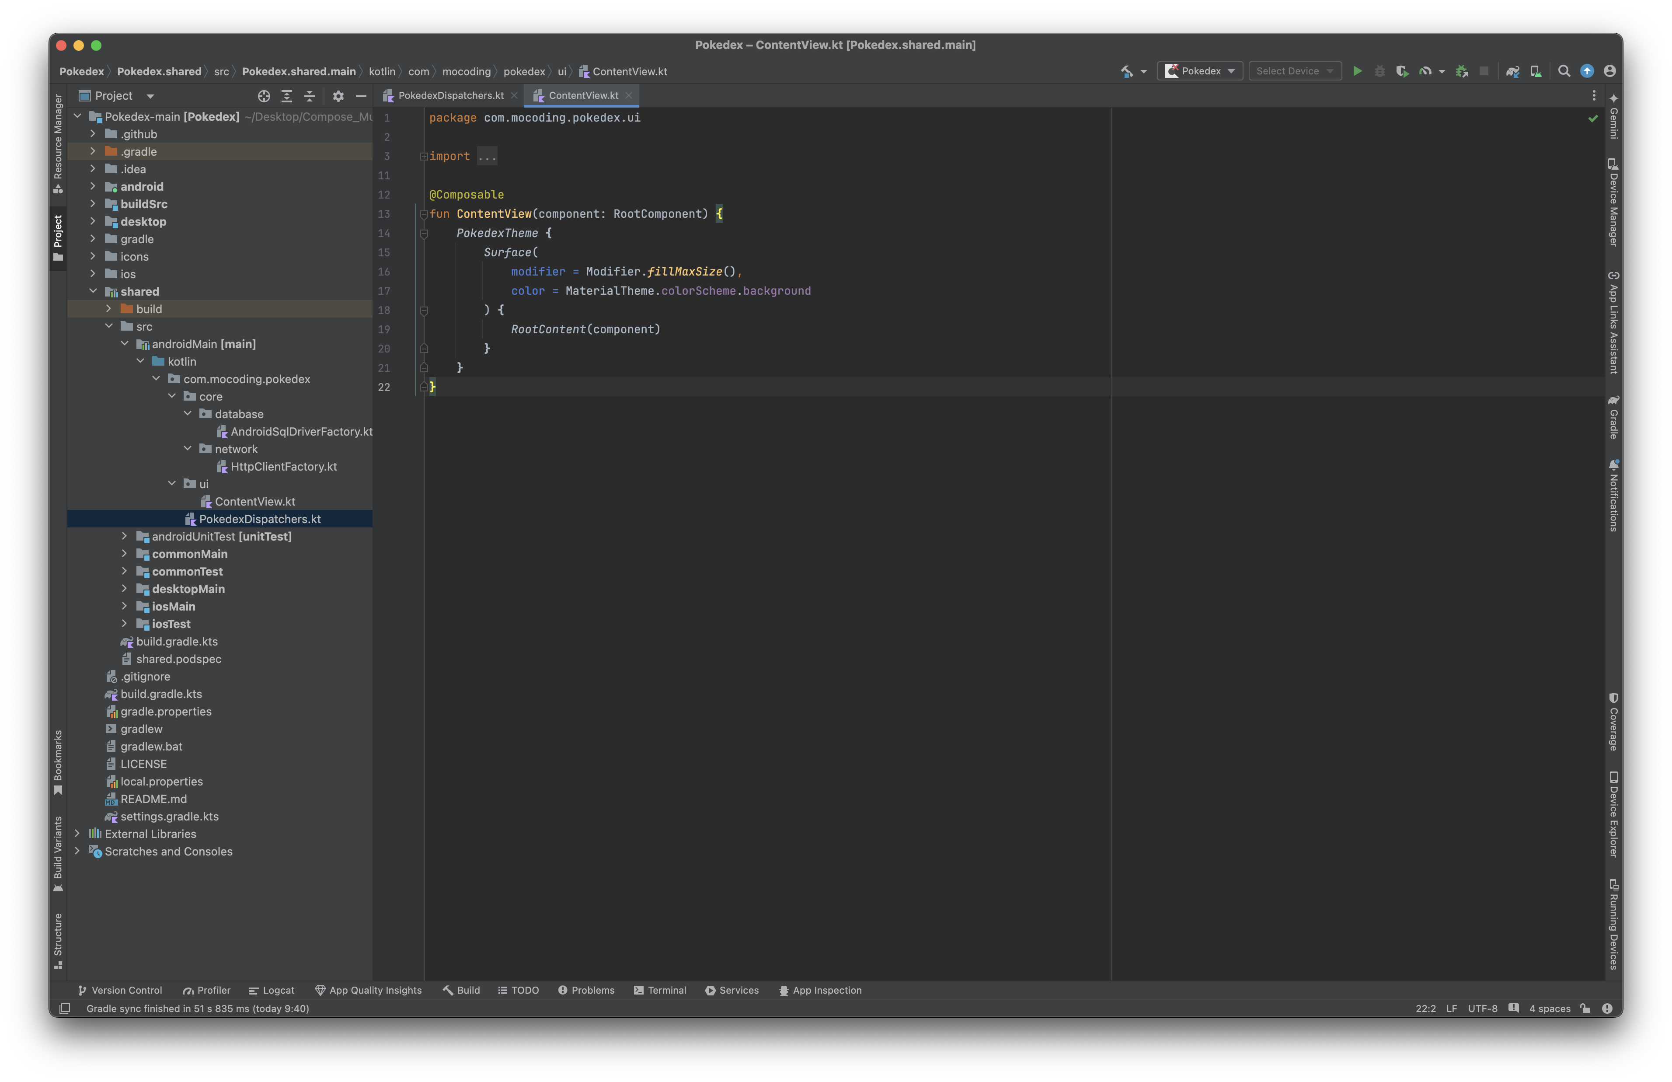
Task: Toggle the Gradle tool window on right sidebar
Action: click(1613, 417)
